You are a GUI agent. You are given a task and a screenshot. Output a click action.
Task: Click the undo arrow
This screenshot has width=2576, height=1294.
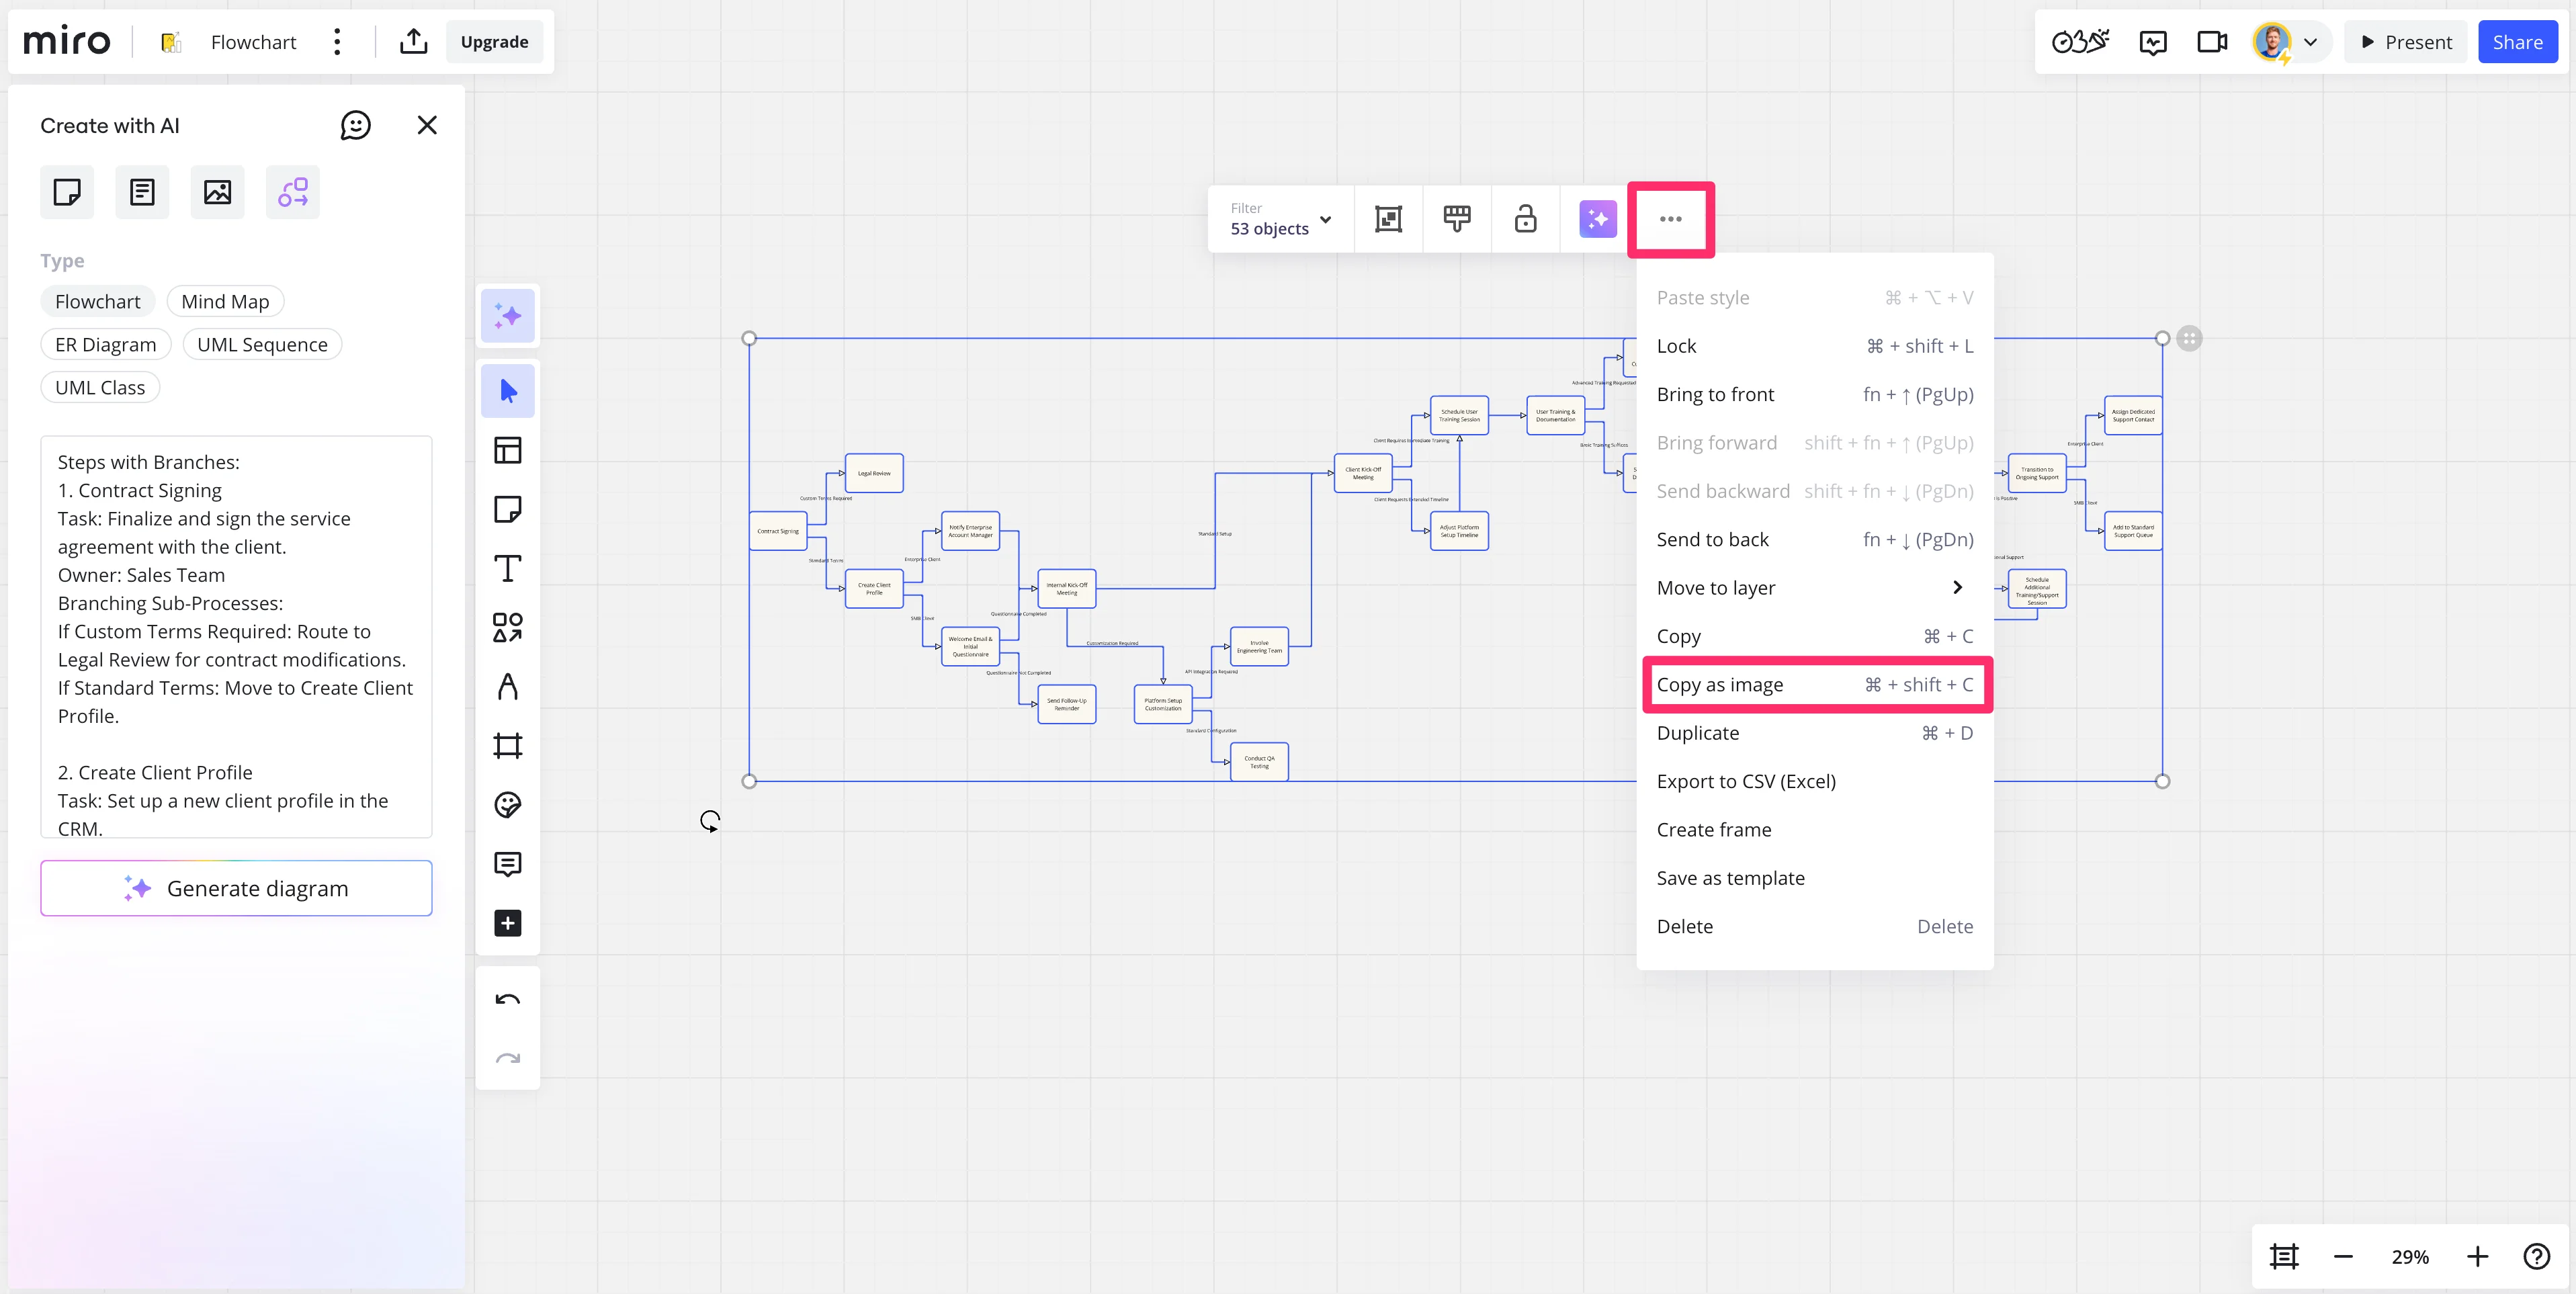[x=507, y=1000]
